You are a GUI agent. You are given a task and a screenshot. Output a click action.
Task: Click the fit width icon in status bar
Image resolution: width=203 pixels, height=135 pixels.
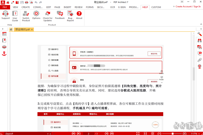[x=145, y=133]
